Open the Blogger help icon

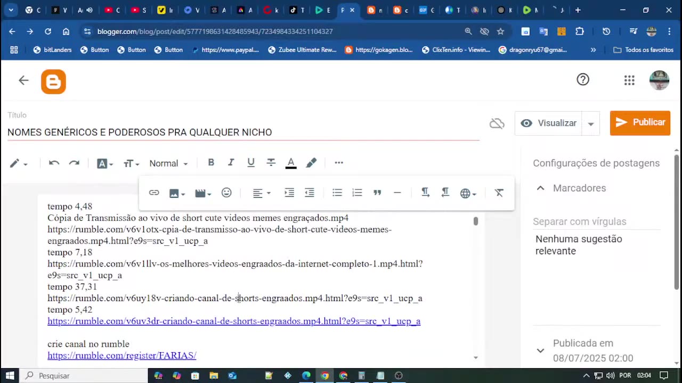(583, 80)
